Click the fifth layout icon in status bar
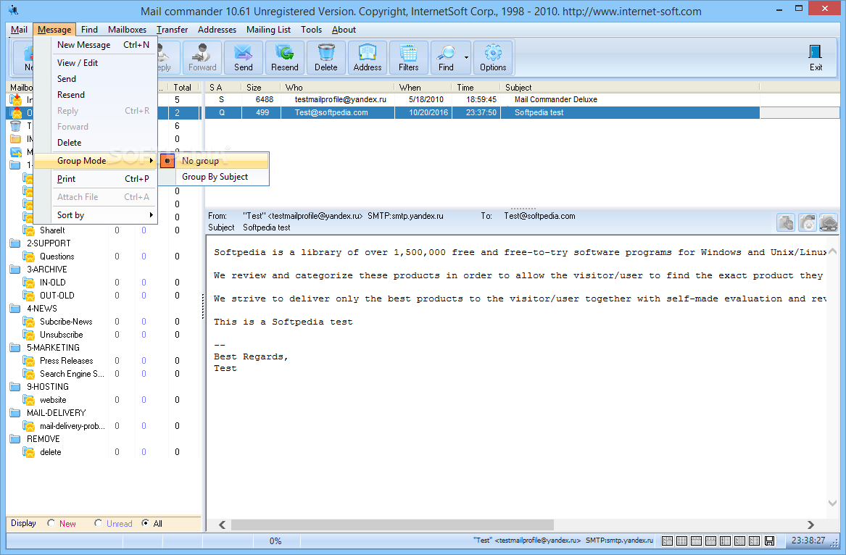This screenshot has height=555, width=846. [x=726, y=541]
